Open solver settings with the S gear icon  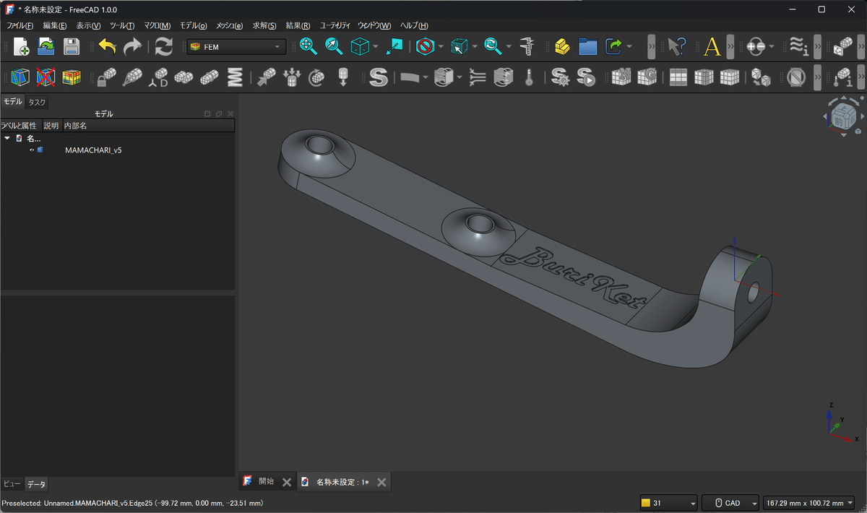[x=560, y=77]
